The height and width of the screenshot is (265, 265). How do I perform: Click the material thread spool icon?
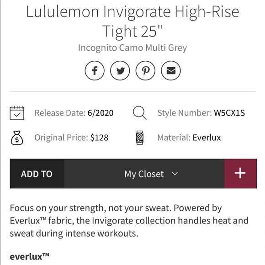pyautogui.click(x=140, y=138)
